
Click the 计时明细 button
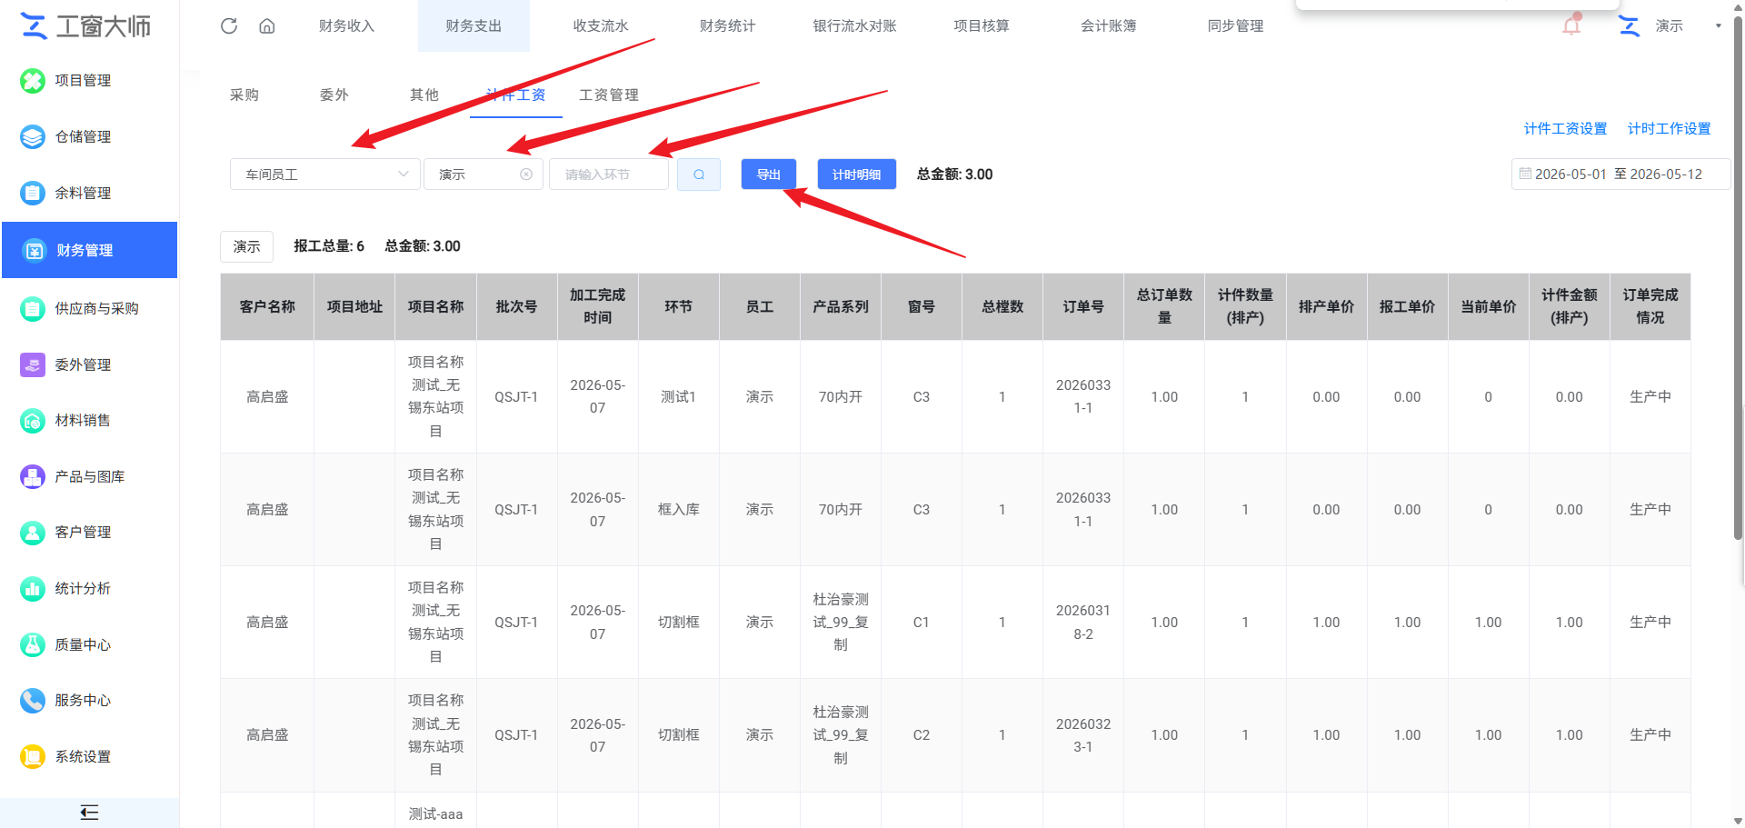point(856,175)
